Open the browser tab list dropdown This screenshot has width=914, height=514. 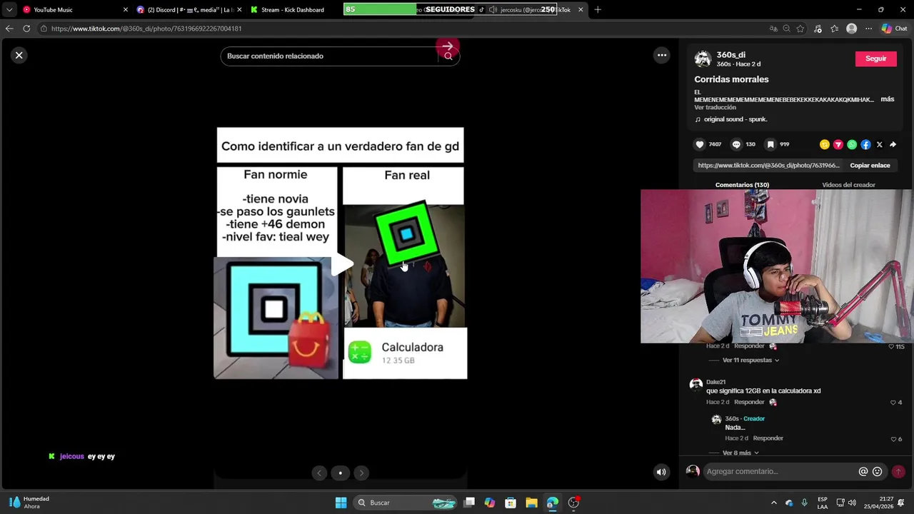point(9,10)
